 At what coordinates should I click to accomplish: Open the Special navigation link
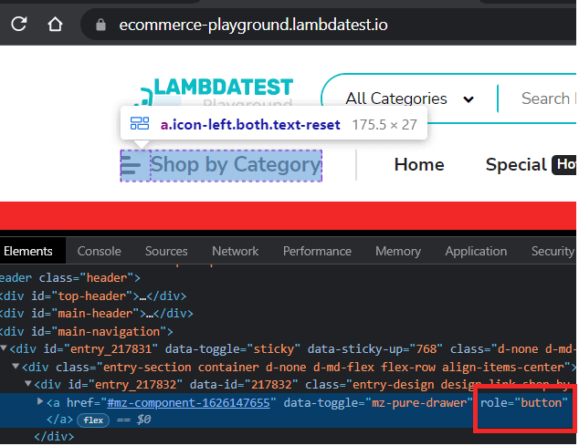tap(516, 164)
